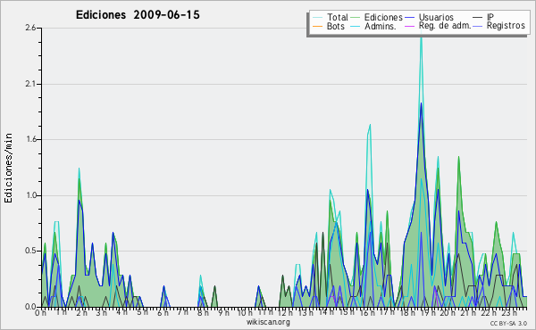Click the 'CC BY-SA 3.0' license text

point(508,324)
